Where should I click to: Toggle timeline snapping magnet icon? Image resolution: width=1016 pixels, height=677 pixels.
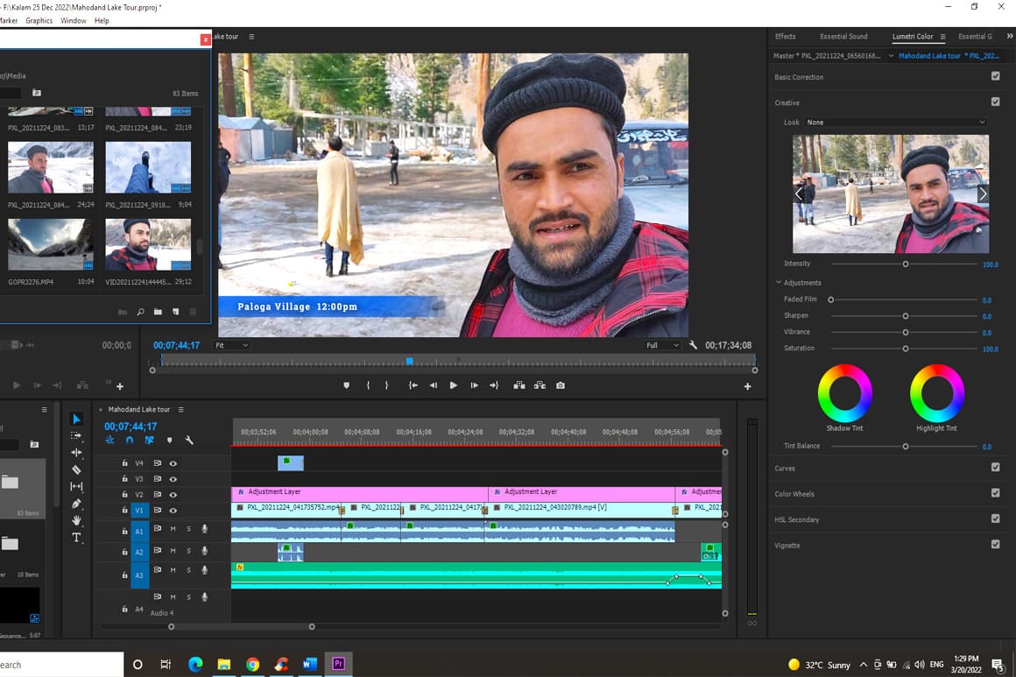tap(130, 441)
